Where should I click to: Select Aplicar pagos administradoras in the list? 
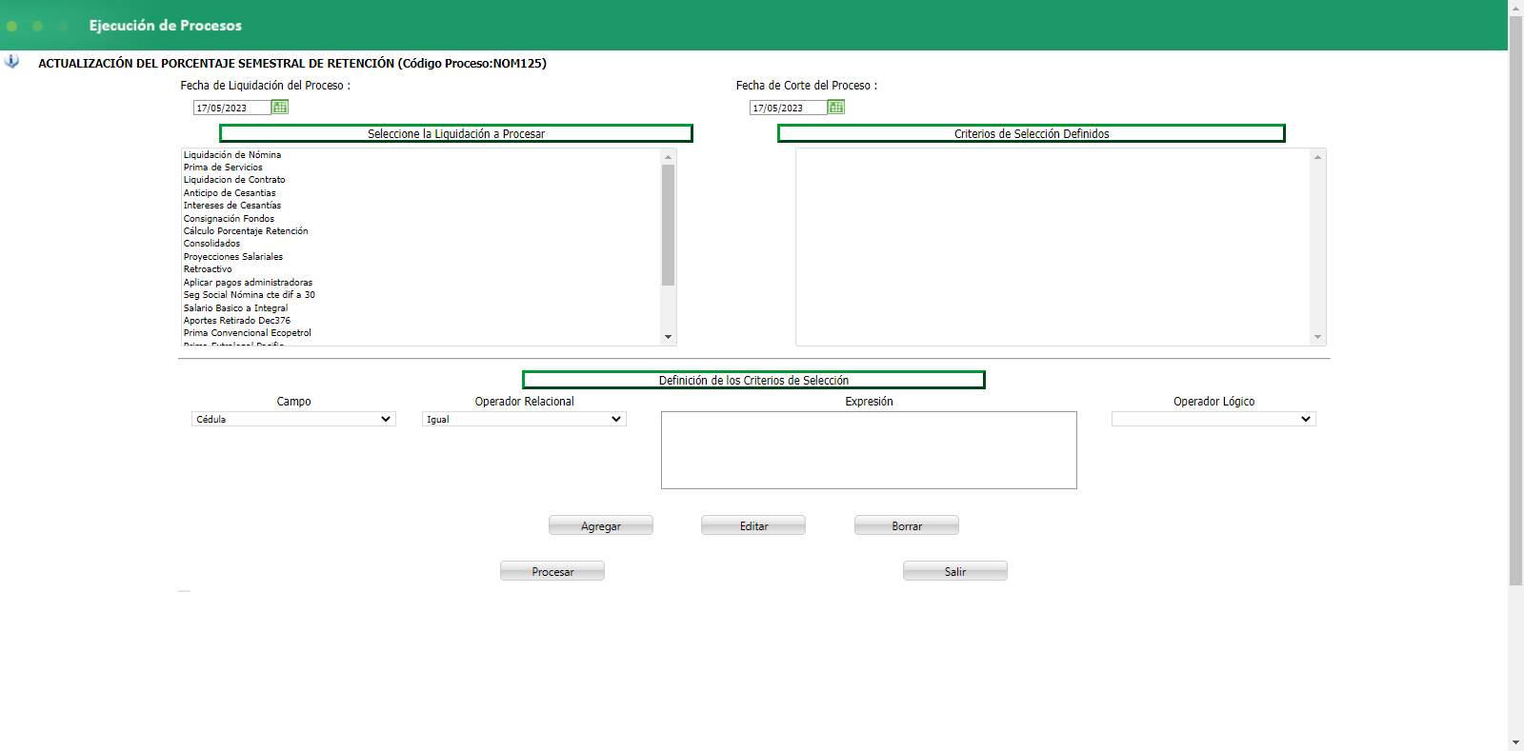pos(420,283)
